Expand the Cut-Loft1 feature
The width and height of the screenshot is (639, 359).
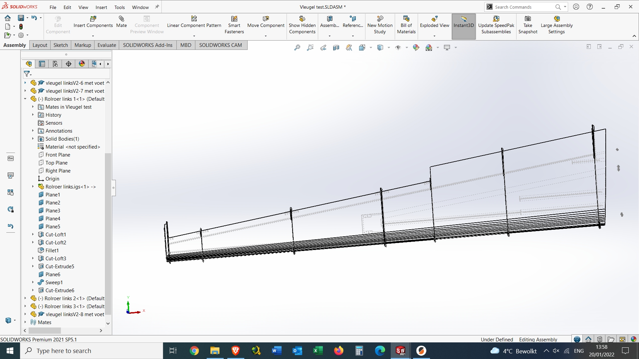(33, 235)
